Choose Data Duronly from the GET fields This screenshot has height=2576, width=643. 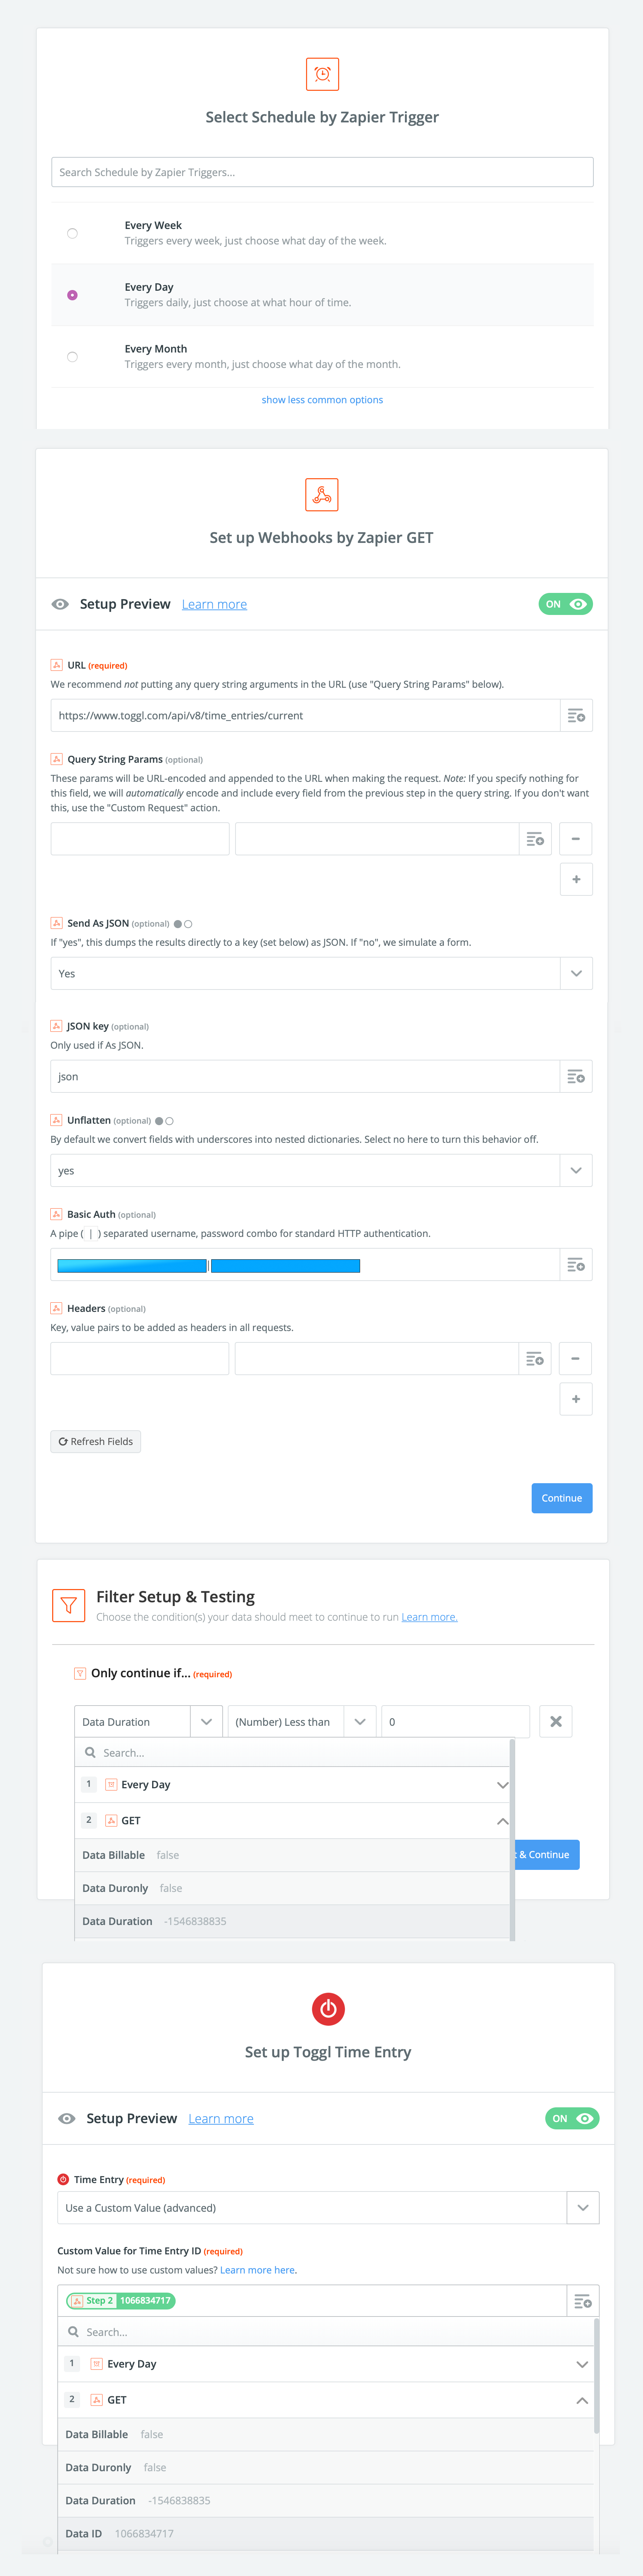[x=115, y=1888]
